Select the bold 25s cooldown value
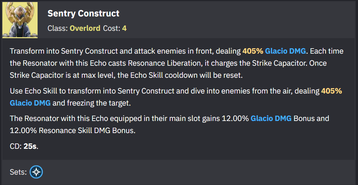 pos(30,146)
